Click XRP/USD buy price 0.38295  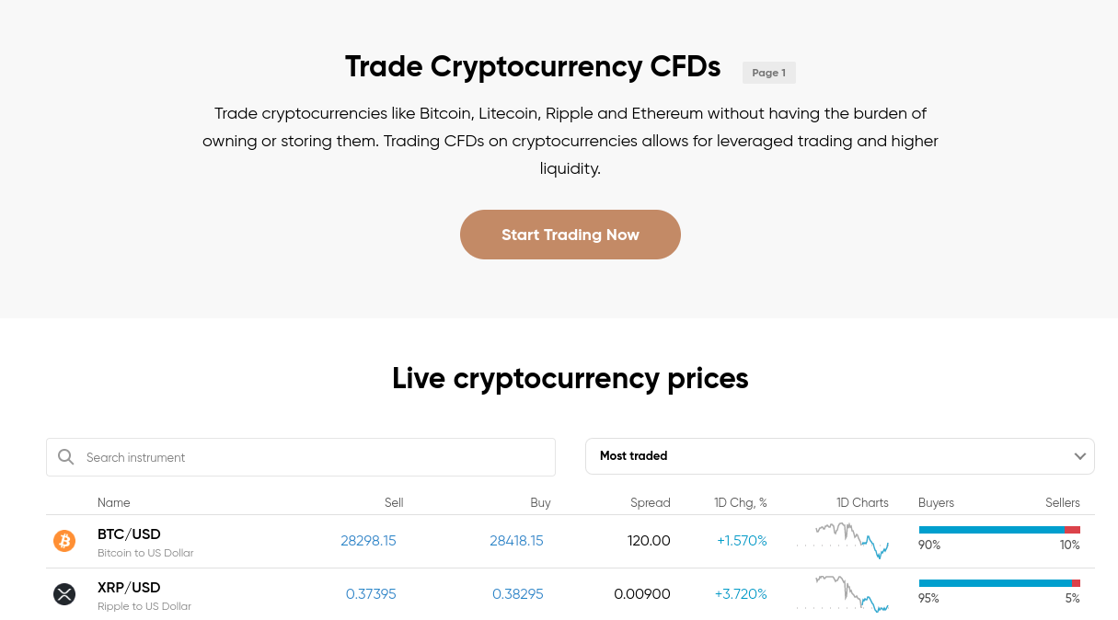[518, 594]
